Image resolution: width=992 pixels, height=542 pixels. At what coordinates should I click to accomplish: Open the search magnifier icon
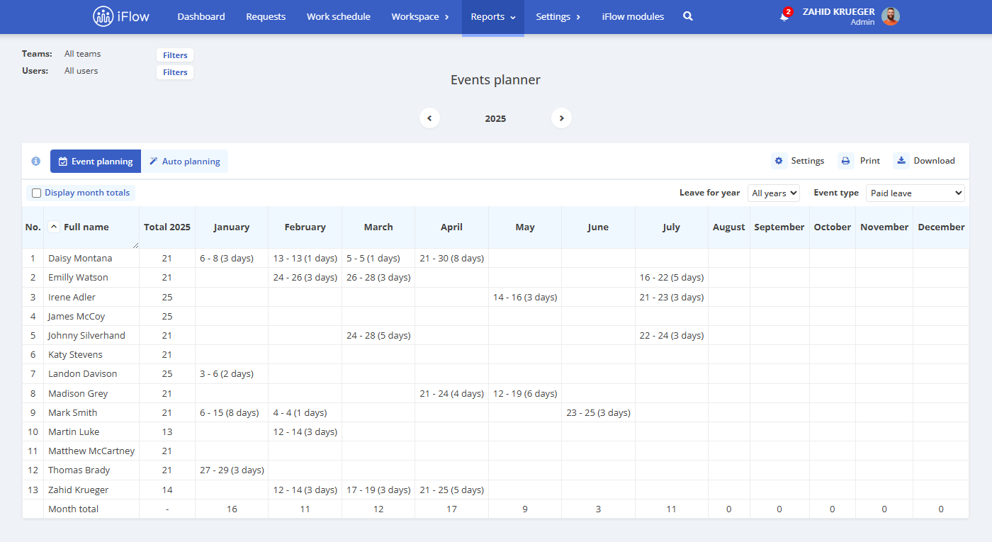click(688, 16)
